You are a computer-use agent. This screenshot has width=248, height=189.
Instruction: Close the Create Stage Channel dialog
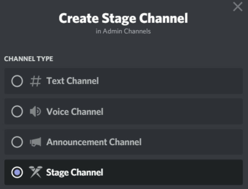point(238,7)
